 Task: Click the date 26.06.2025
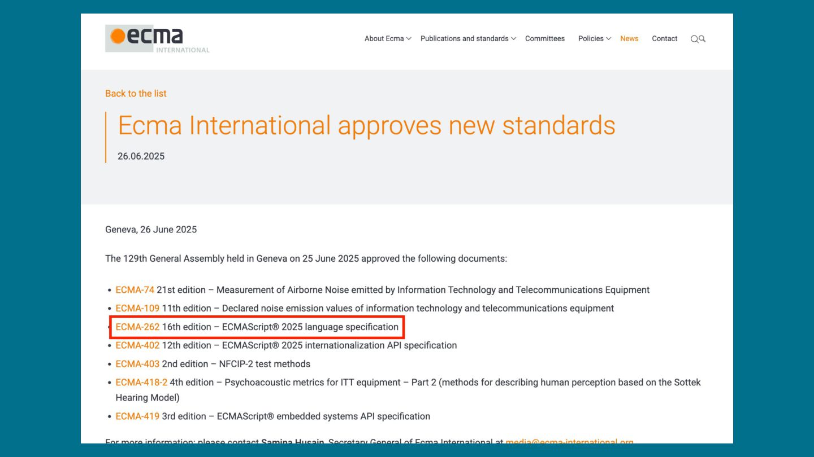[141, 156]
